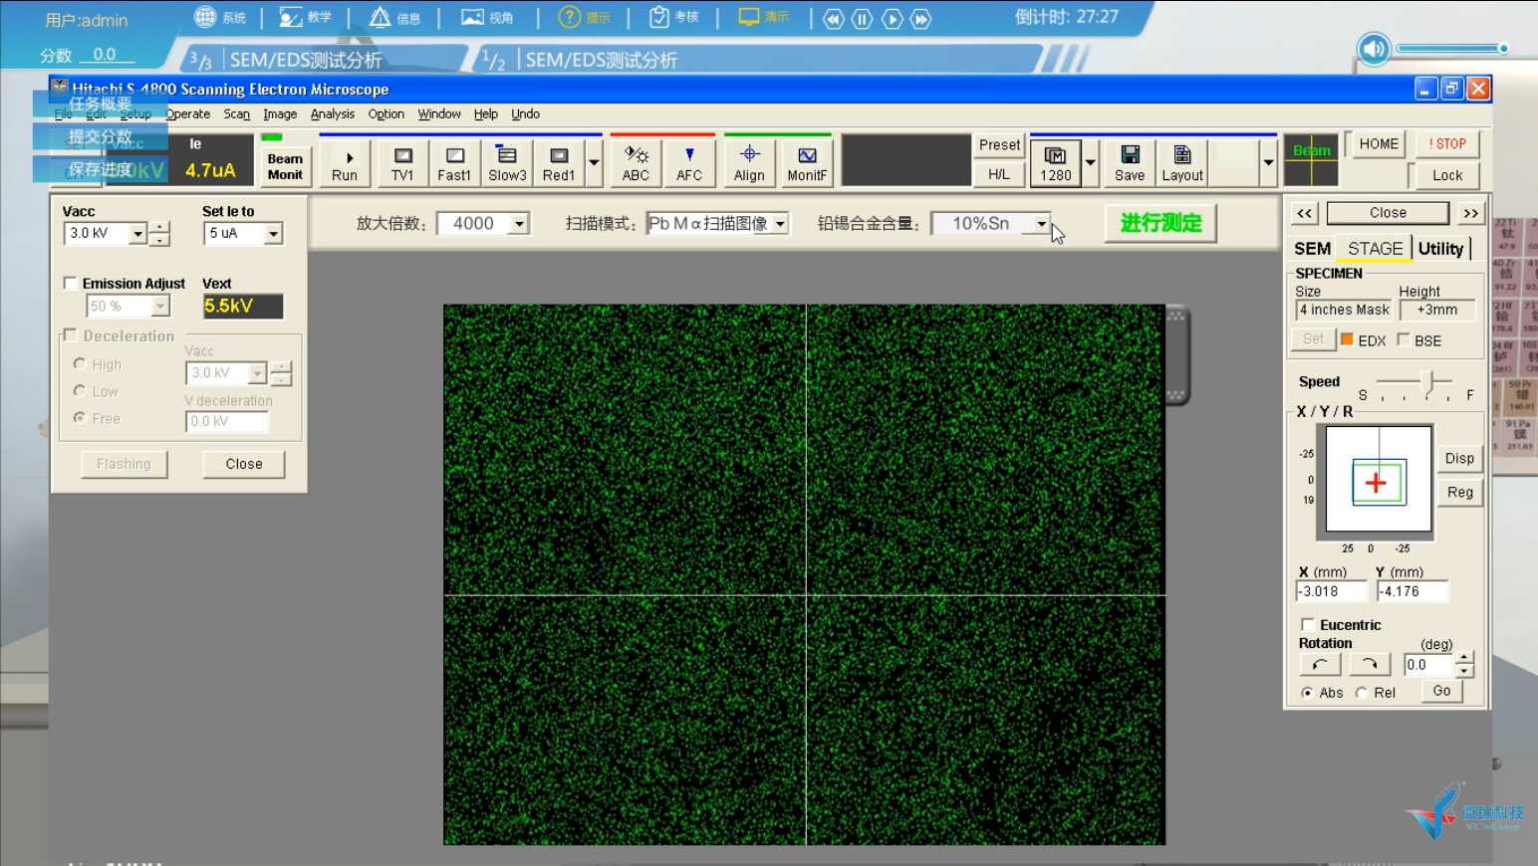Open the 铅锡合金含量 10%Sn dropdown
The width and height of the screenshot is (1538, 866).
click(x=1041, y=224)
